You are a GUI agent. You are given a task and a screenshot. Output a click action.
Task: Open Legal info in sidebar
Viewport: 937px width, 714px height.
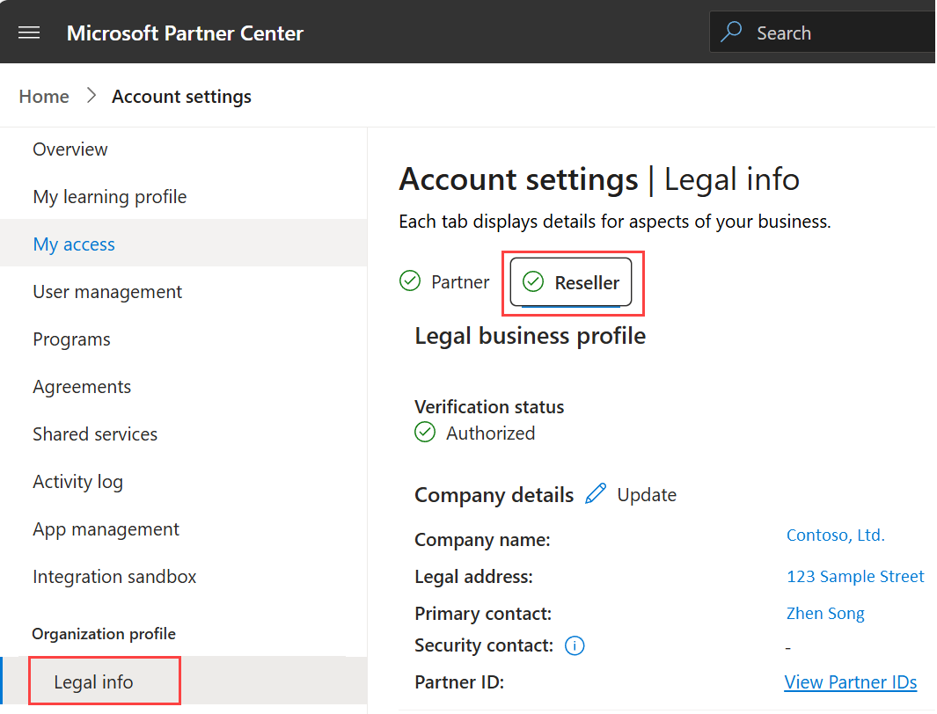pyautogui.click(x=94, y=682)
